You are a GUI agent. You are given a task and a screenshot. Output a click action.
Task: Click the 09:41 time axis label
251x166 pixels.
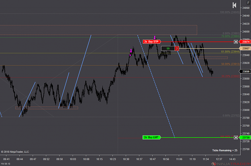point(6,159)
